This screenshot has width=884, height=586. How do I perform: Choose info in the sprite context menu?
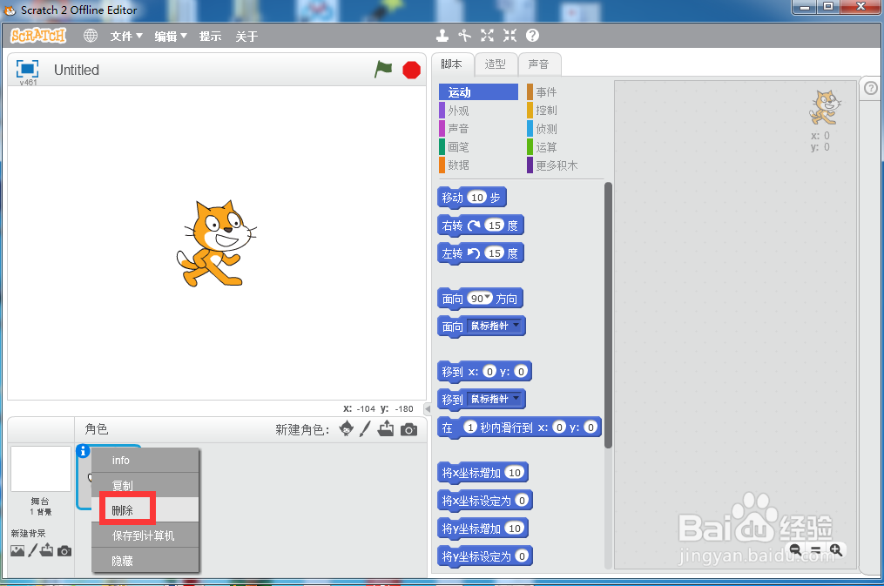(x=145, y=461)
